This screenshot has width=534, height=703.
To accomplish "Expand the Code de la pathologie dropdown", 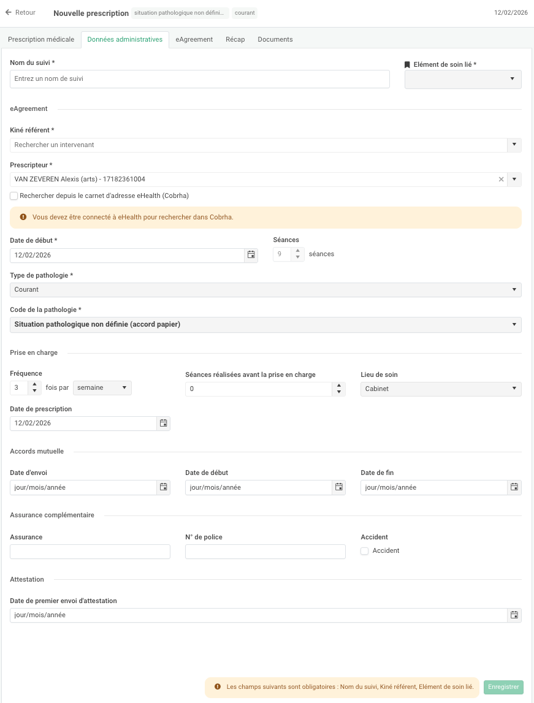I will 265,324.
